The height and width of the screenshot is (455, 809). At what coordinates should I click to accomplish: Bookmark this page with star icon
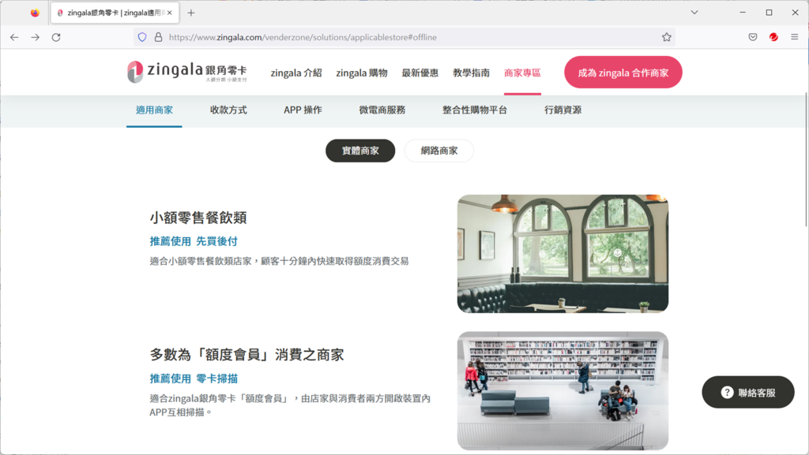pyautogui.click(x=667, y=37)
